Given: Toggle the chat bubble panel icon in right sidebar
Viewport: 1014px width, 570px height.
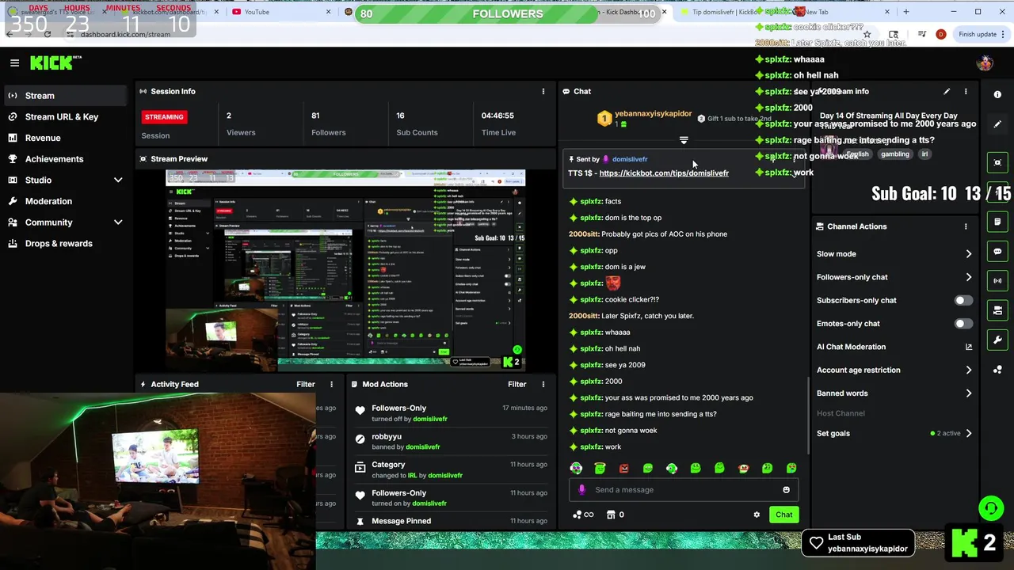Looking at the screenshot, I should click(997, 251).
